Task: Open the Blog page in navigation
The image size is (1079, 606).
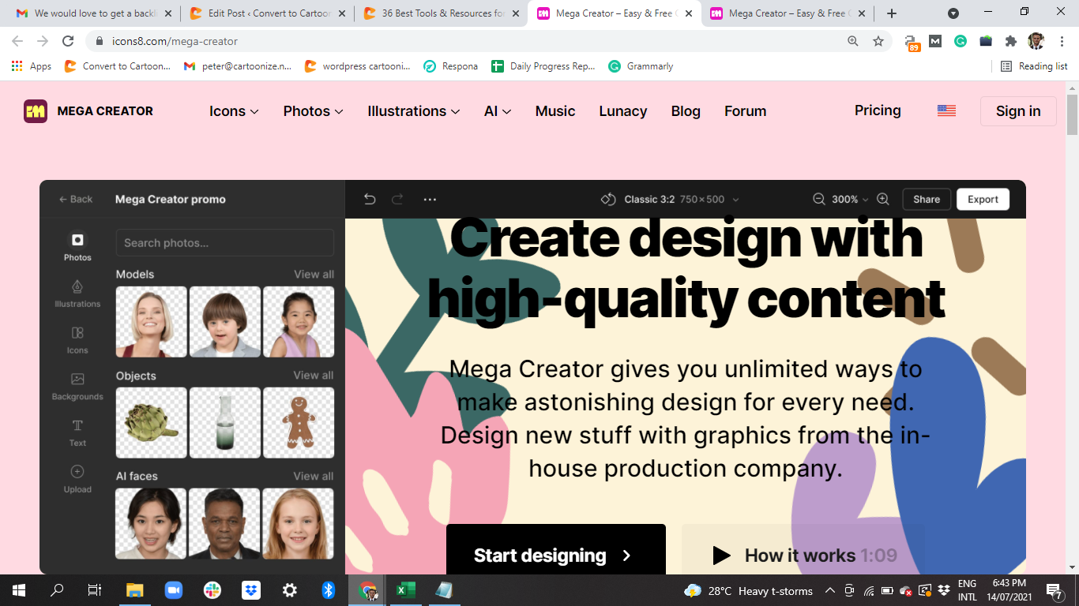Action: (x=686, y=111)
